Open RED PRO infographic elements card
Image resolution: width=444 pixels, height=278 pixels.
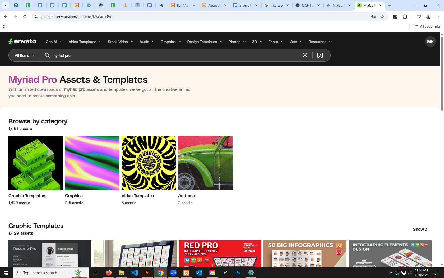coord(220,254)
